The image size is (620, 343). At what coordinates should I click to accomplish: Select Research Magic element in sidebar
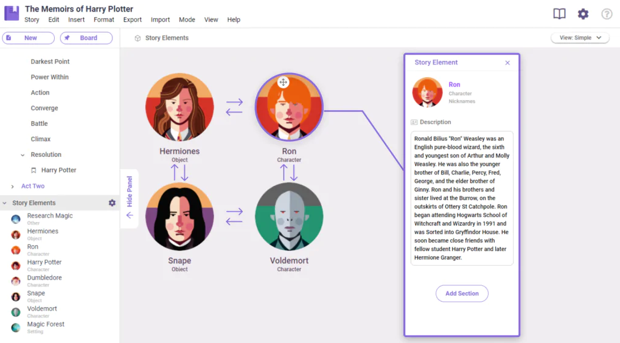(x=50, y=216)
